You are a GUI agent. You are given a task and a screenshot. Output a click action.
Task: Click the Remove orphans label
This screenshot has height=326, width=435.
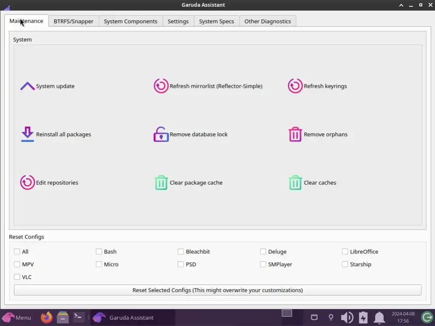pyautogui.click(x=325, y=135)
